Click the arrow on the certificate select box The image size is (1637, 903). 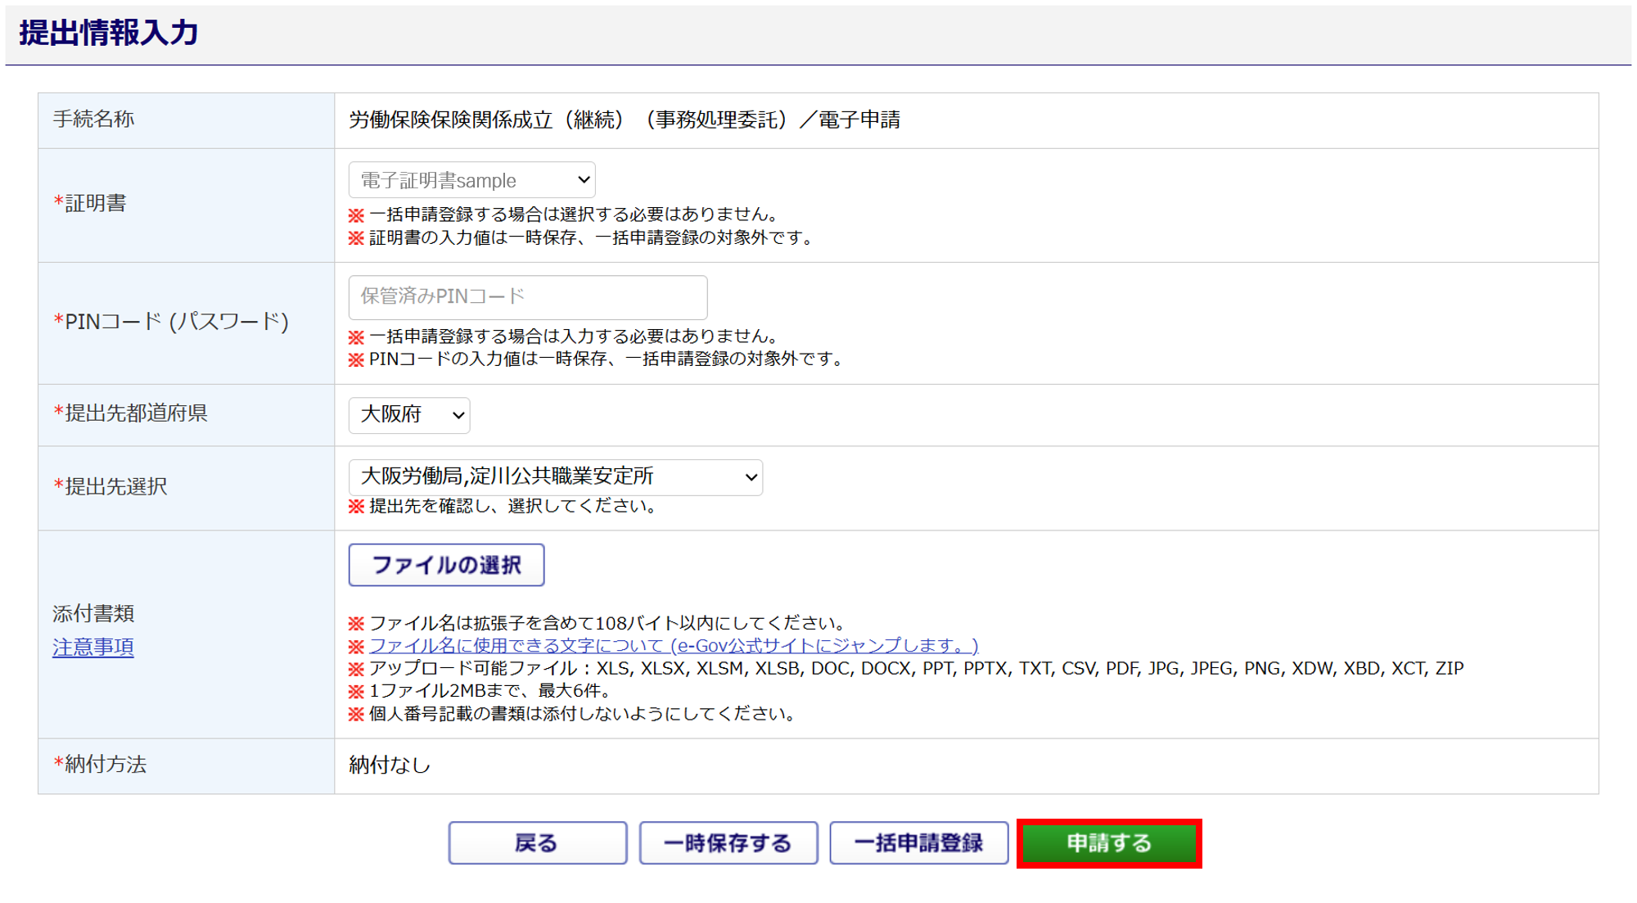[584, 180]
